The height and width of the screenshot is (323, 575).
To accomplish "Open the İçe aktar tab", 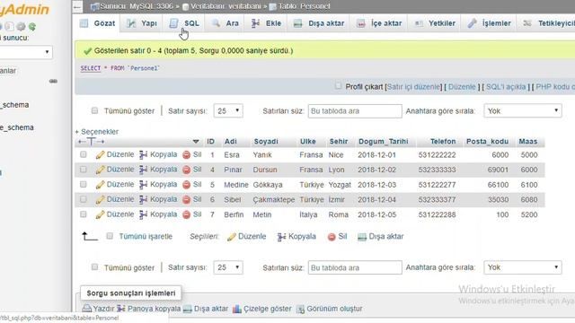I will pos(379,23).
